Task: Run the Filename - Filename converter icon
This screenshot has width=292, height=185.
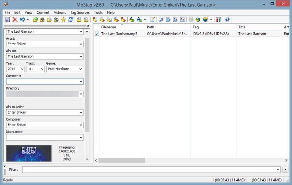Action: [x=109, y=19]
